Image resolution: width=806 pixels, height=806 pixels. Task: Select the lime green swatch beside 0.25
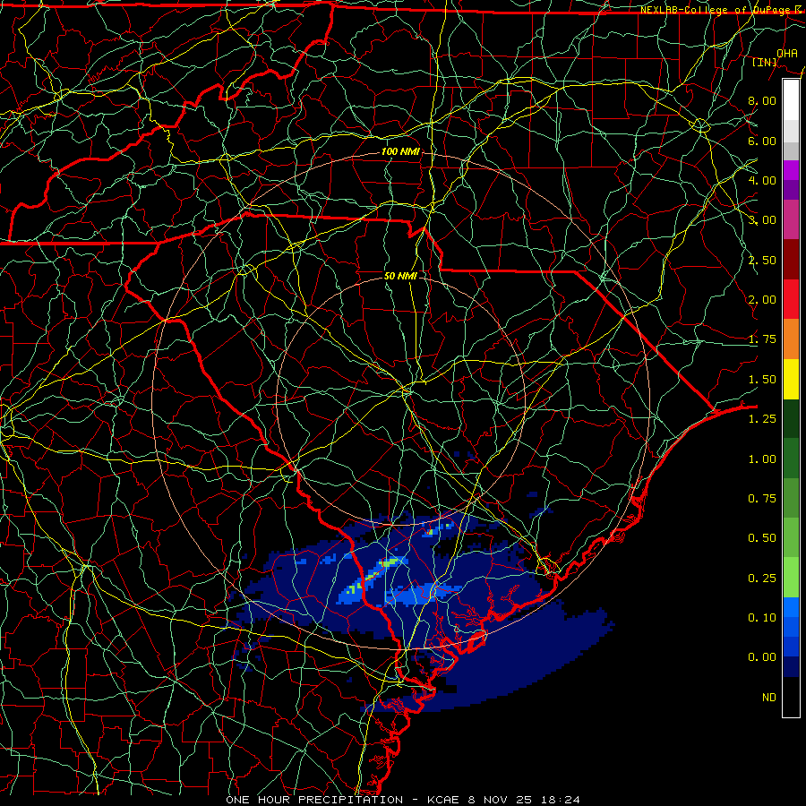click(791, 578)
